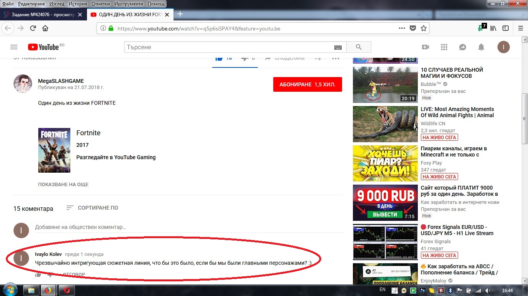This screenshot has width=528, height=296.
Task: Click the СПОДЕЛЯНЕ share button
Action: pos(285,58)
